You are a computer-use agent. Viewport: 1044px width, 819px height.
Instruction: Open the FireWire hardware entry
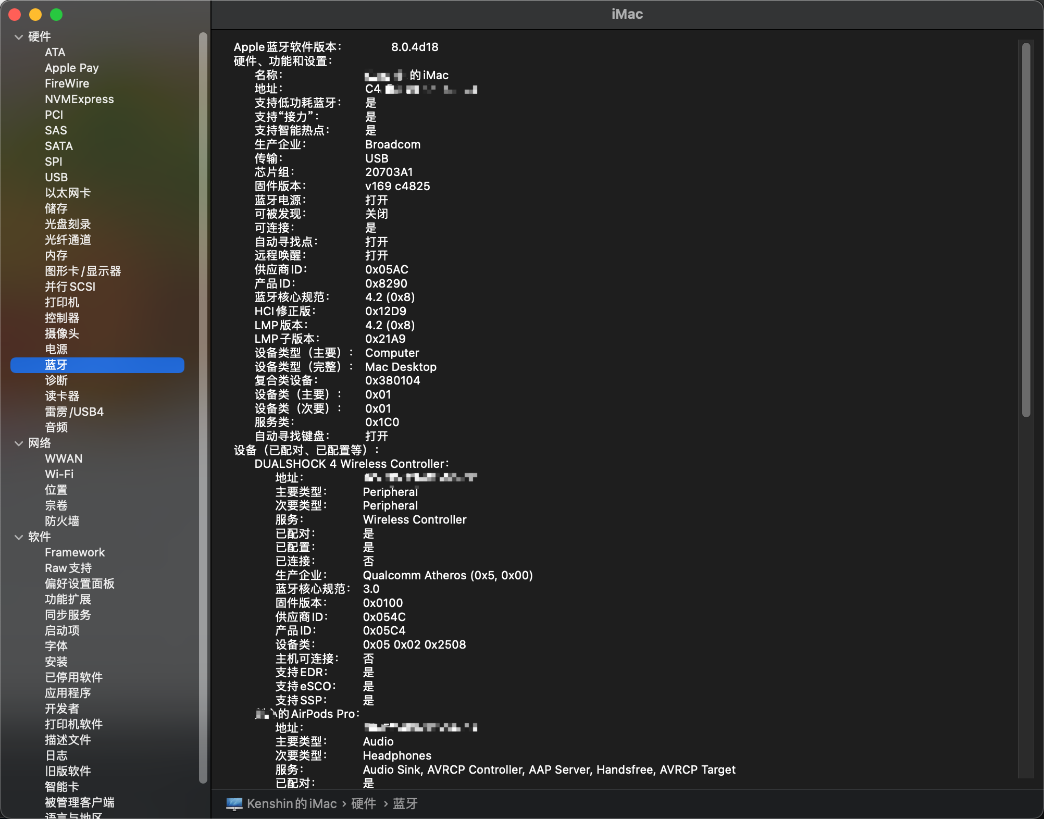tap(67, 83)
